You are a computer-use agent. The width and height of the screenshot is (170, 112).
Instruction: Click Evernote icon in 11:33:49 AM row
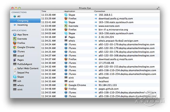coord(66,26)
